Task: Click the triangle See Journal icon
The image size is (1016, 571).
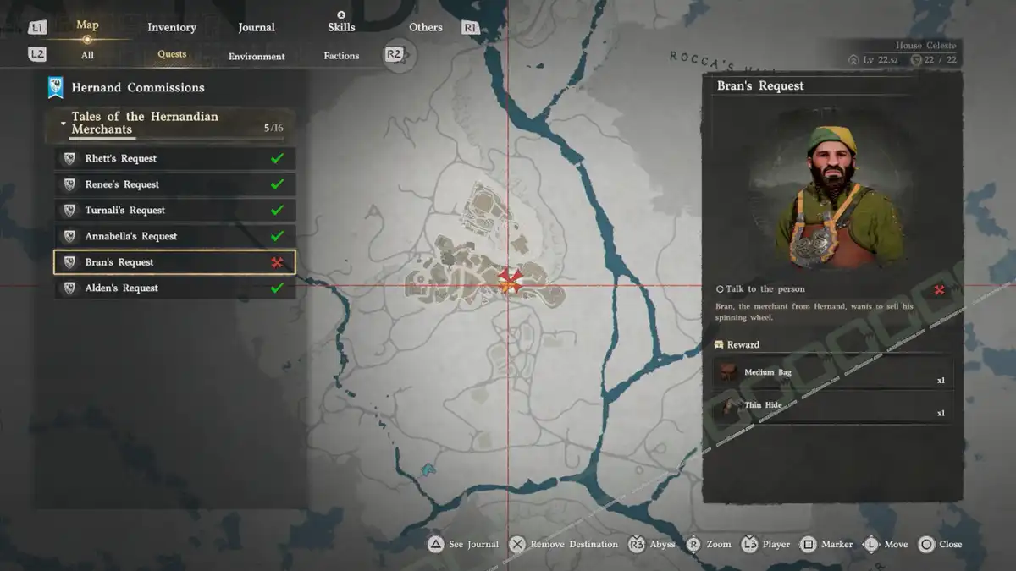Action: [x=435, y=544]
